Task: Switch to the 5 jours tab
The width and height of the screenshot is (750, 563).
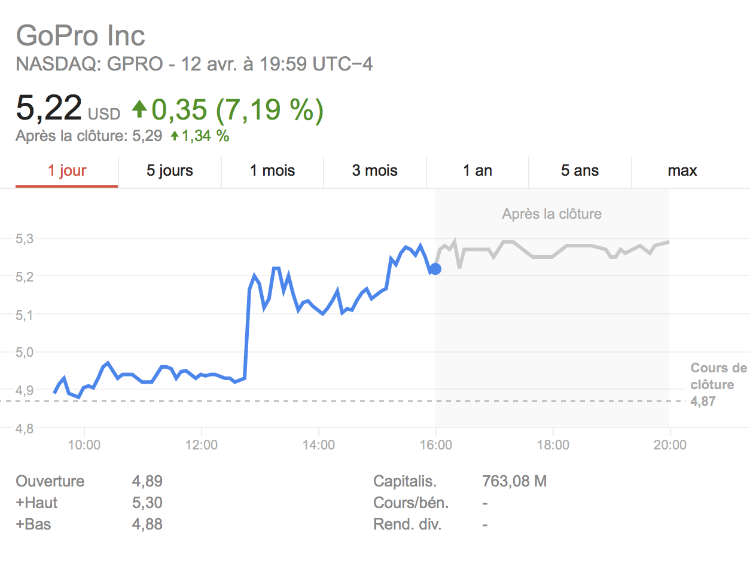Action: pos(170,171)
